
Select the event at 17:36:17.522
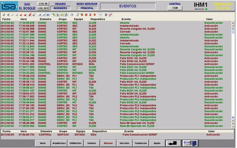tap(115, 97)
